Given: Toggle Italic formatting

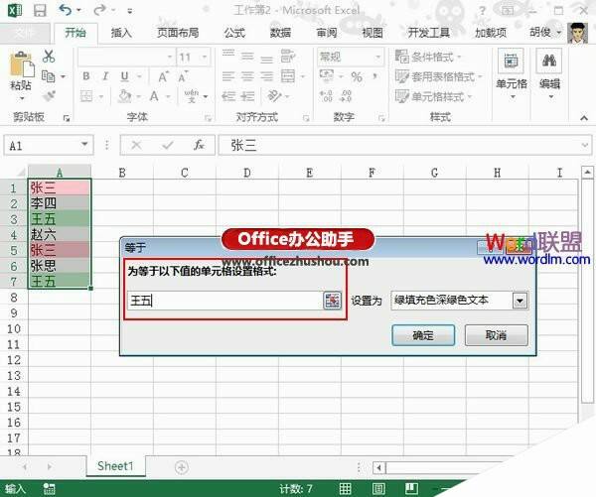Looking at the screenshot, I should (x=105, y=76).
